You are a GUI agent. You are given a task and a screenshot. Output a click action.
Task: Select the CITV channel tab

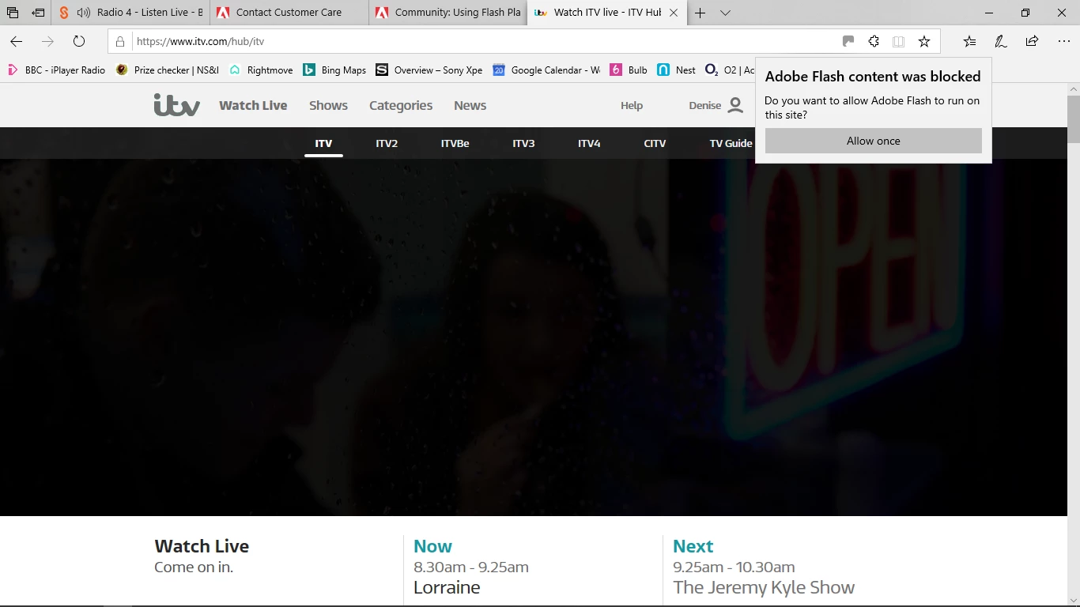[655, 143]
